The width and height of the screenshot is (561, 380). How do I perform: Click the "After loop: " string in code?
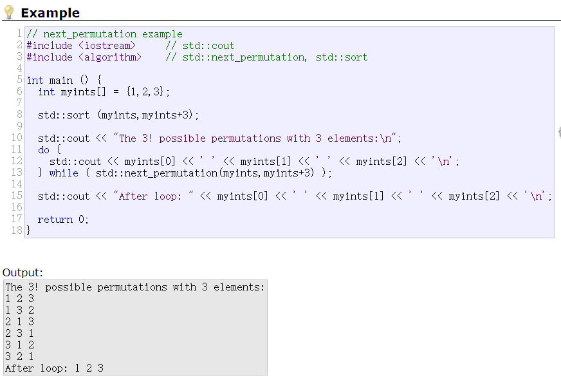coord(156,196)
